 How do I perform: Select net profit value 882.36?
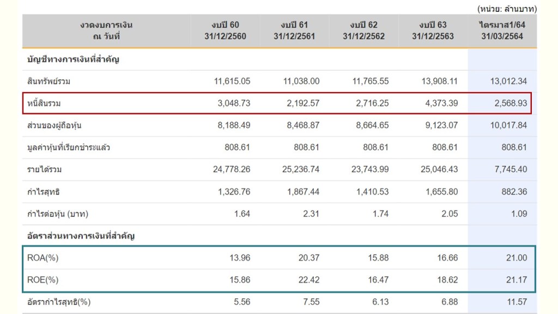pyautogui.click(x=514, y=192)
